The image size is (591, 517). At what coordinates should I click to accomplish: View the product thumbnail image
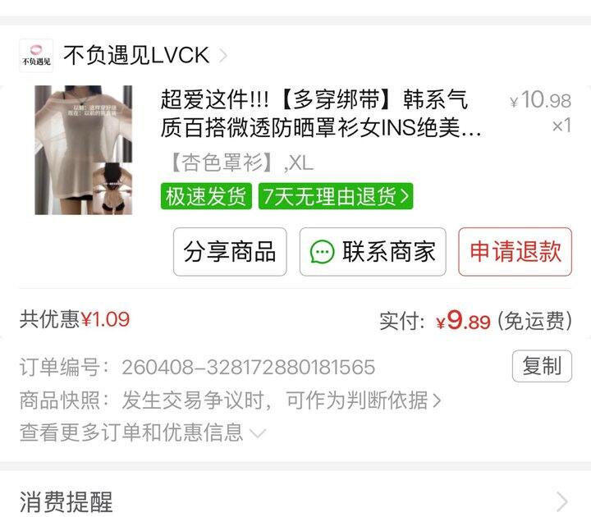[84, 150]
